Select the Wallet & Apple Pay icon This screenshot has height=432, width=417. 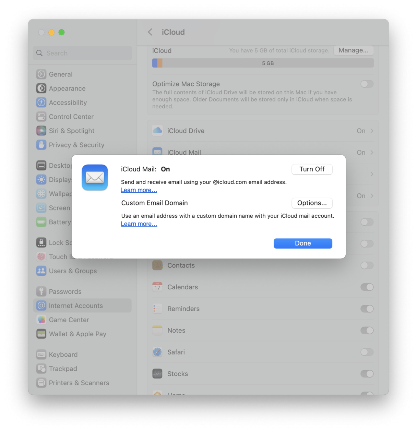[x=41, y=334]
